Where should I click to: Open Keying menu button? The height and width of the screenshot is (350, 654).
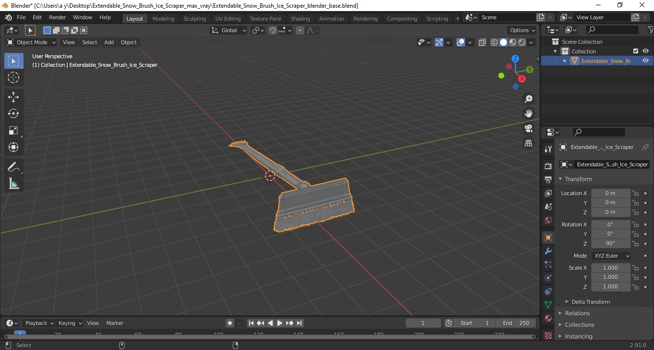(x=70, y=323)
